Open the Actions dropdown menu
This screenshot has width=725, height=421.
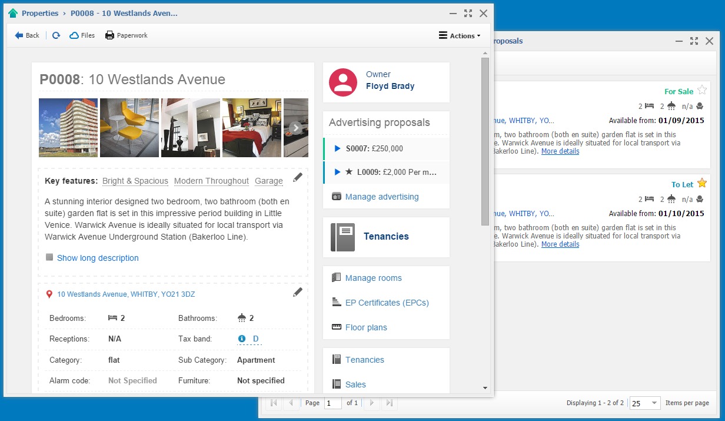tap(460, 36)
